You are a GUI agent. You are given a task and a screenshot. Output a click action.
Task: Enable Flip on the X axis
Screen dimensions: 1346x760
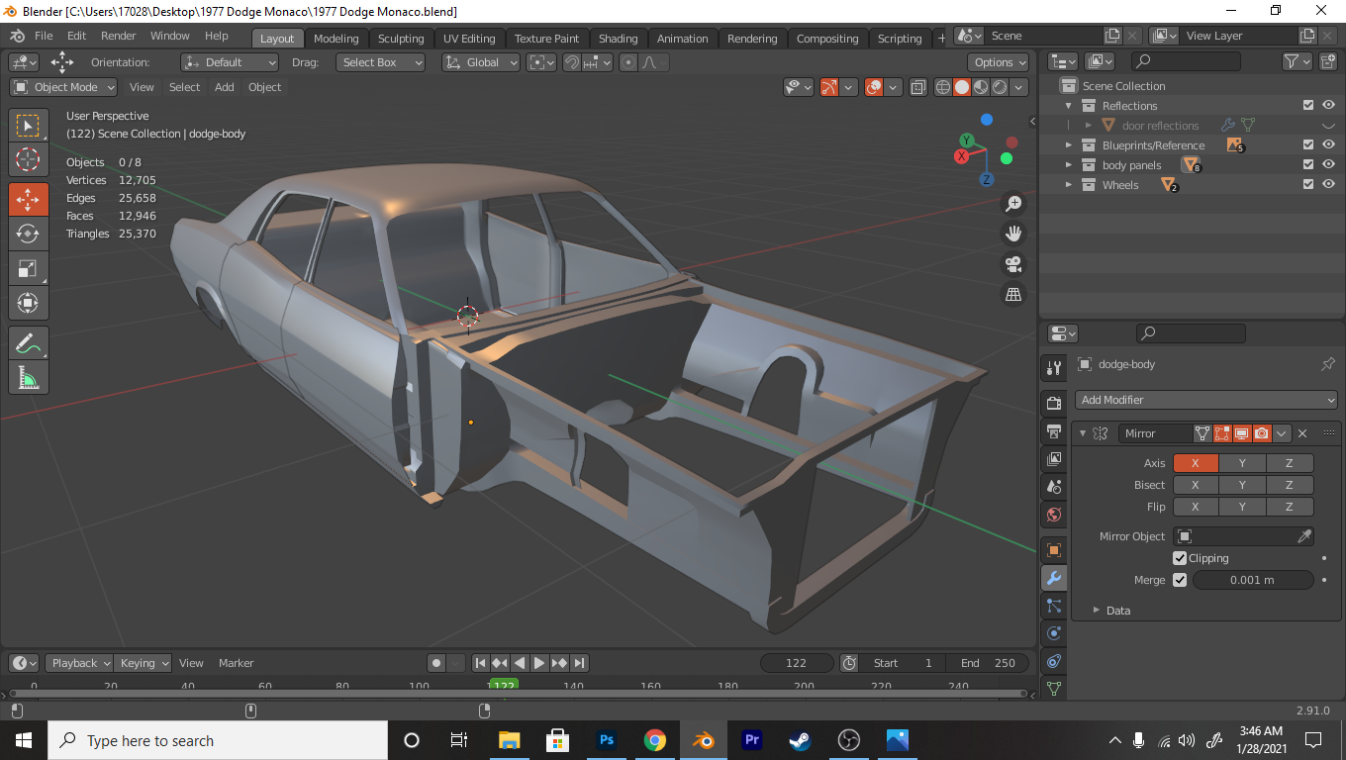point(1196,507)
